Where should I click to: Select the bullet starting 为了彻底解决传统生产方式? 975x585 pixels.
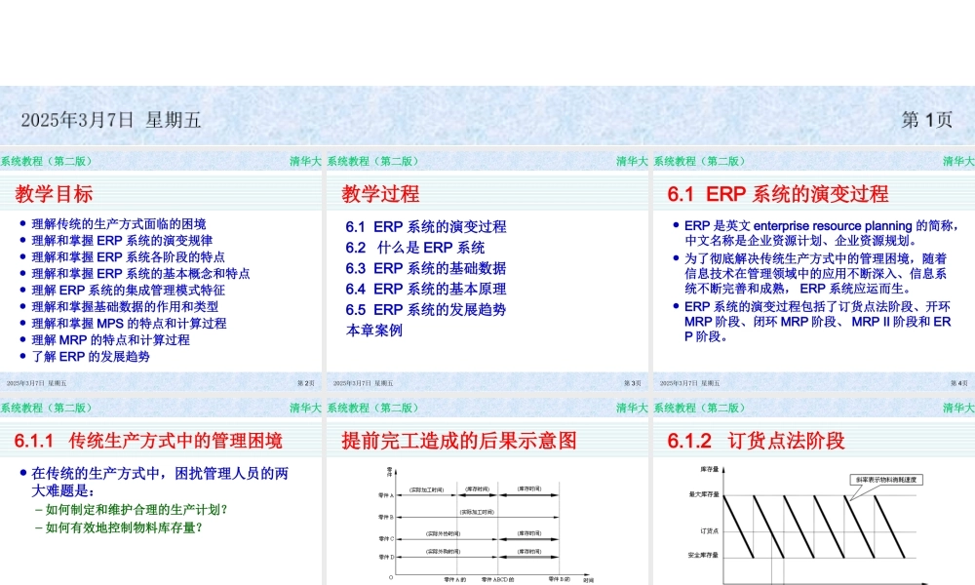816,274
